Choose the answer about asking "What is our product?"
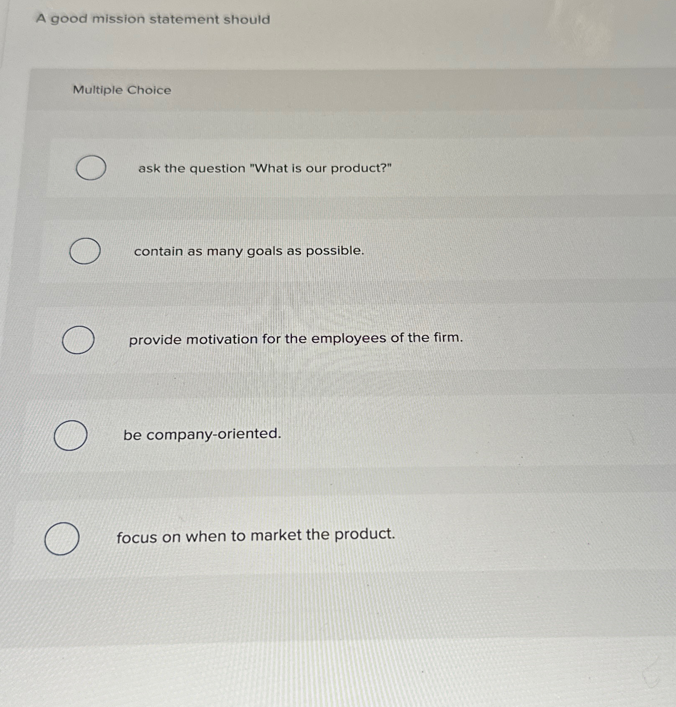This screenshot has height=707, width=676. pyautogui.click(x=265, y=169)
